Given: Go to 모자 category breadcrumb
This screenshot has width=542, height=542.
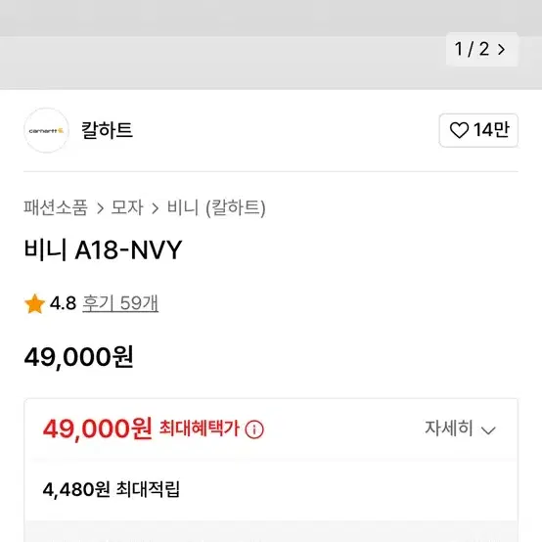Looking at the screenshot, I should 127,207.
